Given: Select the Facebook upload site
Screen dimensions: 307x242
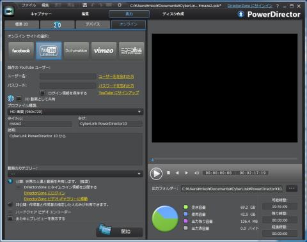Looking at the screenshot, I should click(x=21, y=50).
